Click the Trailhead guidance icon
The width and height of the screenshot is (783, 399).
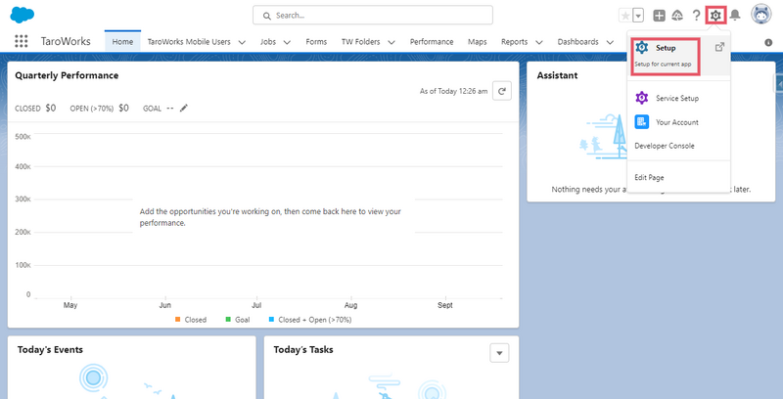[x=677, y=16]
